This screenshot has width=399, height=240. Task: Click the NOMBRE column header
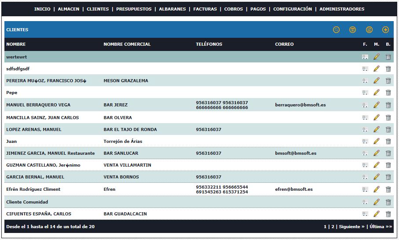tap(16, 44)
